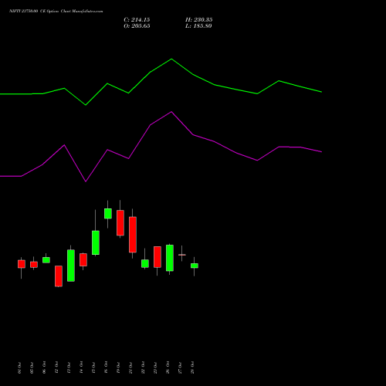The height and width of the screenshot is (386, 386).
Task: Click the NIFTY CE Options chart title
Action: (x=56, y=12)
